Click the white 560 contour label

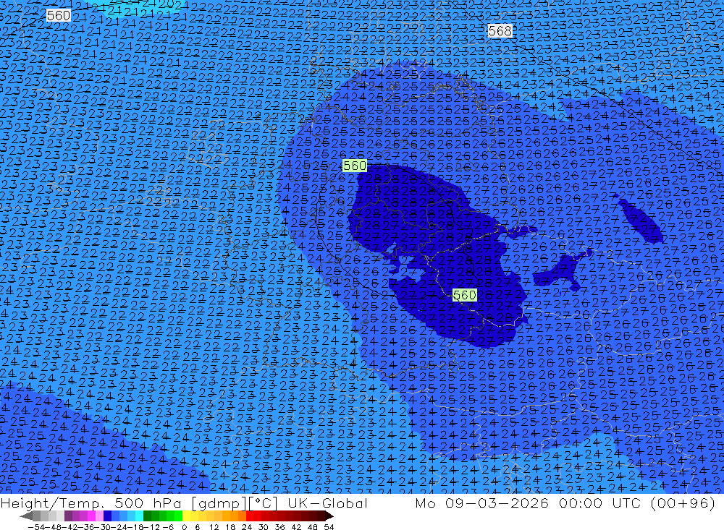point(58,16)
